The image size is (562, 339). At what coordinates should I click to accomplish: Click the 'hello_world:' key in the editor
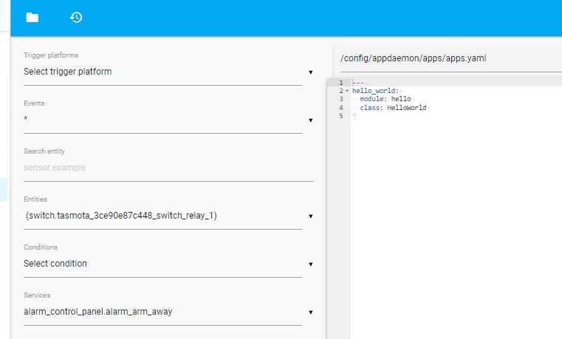click(x=375, y=91)
